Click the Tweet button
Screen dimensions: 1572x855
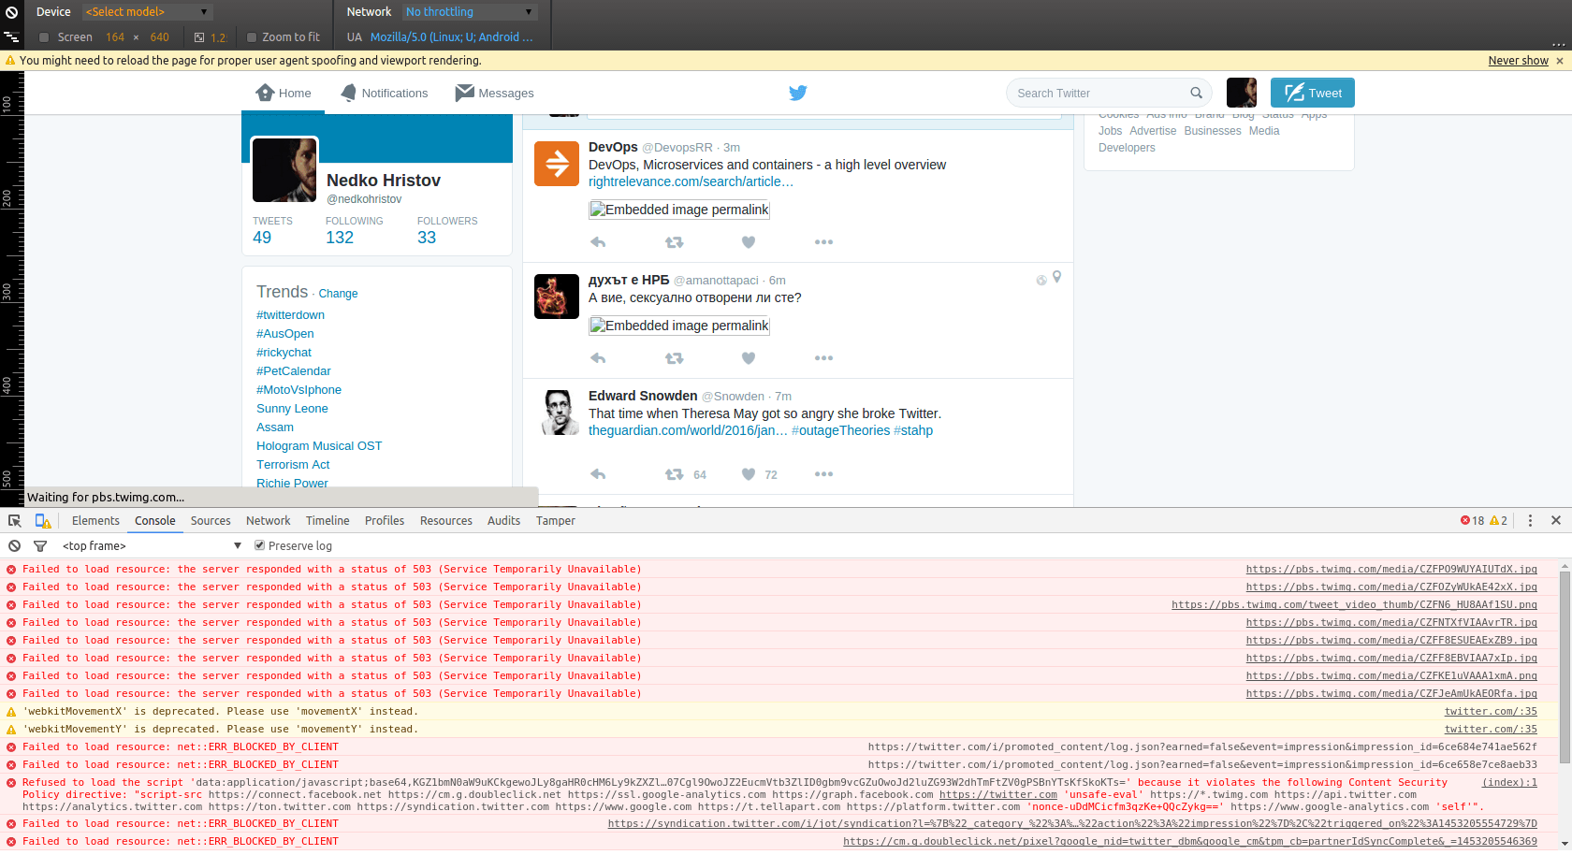tap(1312, 93)
